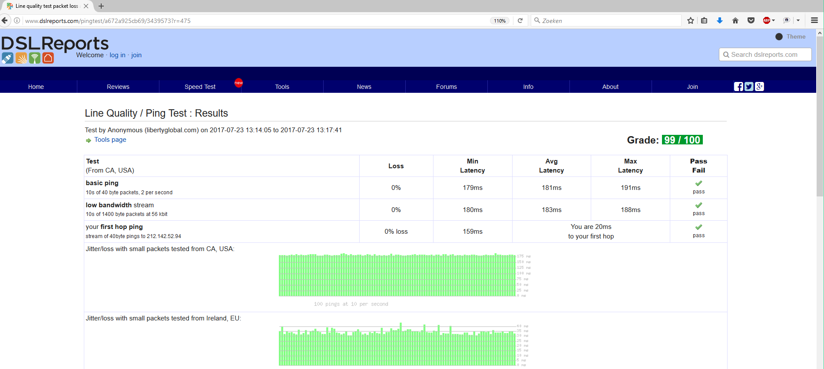This screenshot has width=824, height=369.
Task: Open the downloads arrow icon
Action: [x=720, y=20]
